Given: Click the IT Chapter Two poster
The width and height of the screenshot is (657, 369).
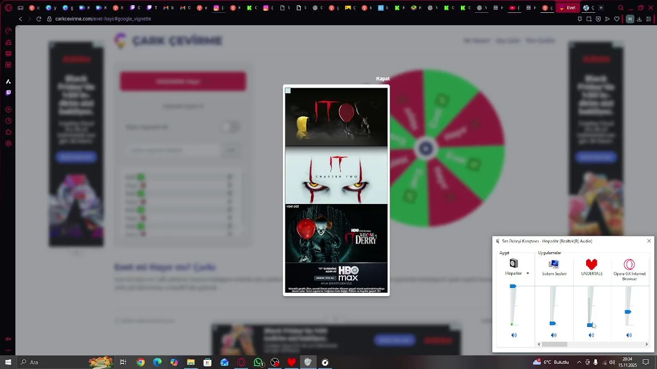Looking at the screenshot, I should pos(336,175).
